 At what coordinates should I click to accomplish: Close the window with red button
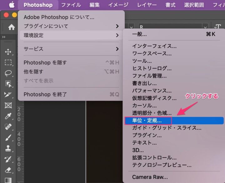[x=6, y=15]
